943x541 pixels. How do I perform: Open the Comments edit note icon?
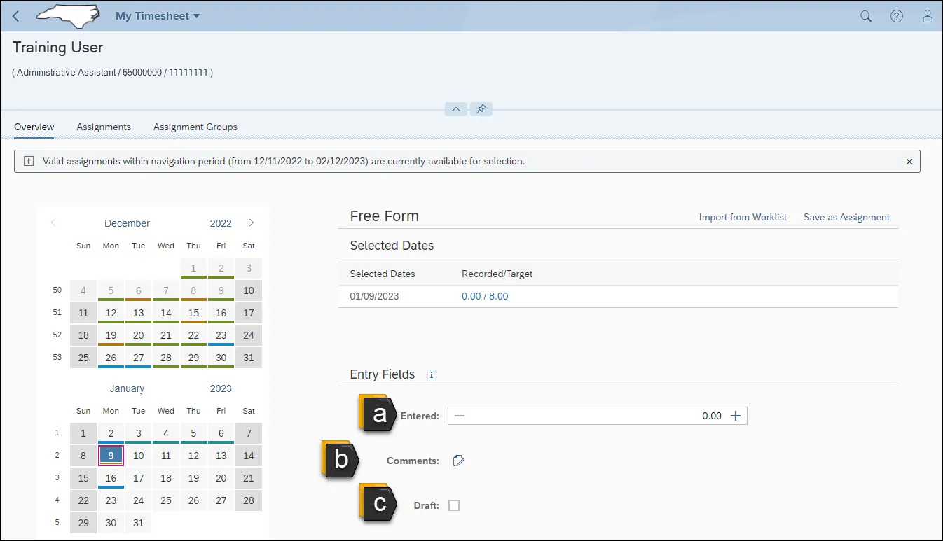[459, 461]
